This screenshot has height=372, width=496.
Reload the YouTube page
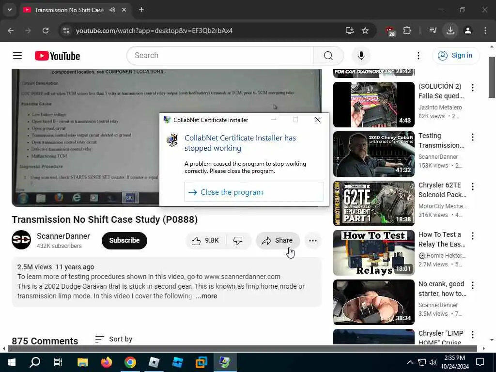coord(46,31)
